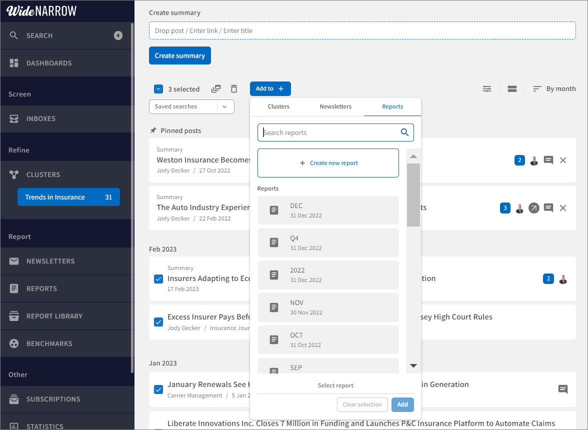Click the By month sort icon

tap(536, 88)
